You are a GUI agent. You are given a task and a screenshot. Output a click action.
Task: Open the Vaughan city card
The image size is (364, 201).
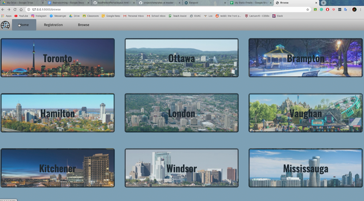[306, 113]
